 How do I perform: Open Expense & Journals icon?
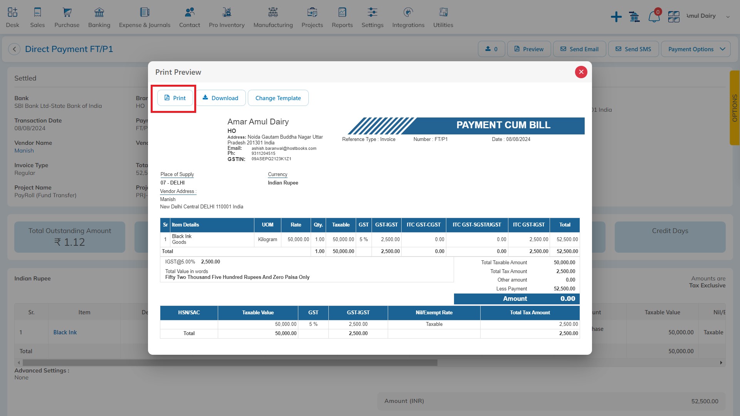(x=145, y=12)
